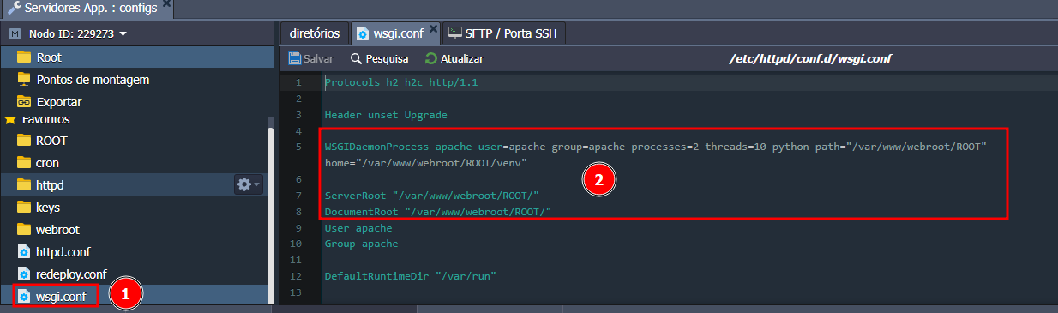The height and width of the screenshot is (313, 1058).
Task: Click the Salvar save icon
Action: (x=295, y=59)
